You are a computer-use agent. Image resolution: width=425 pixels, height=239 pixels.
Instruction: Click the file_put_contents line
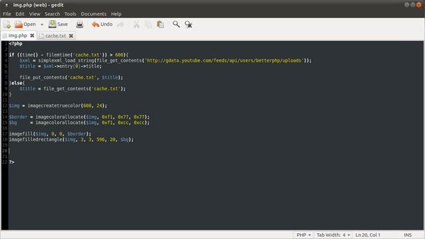coord(71,78)
